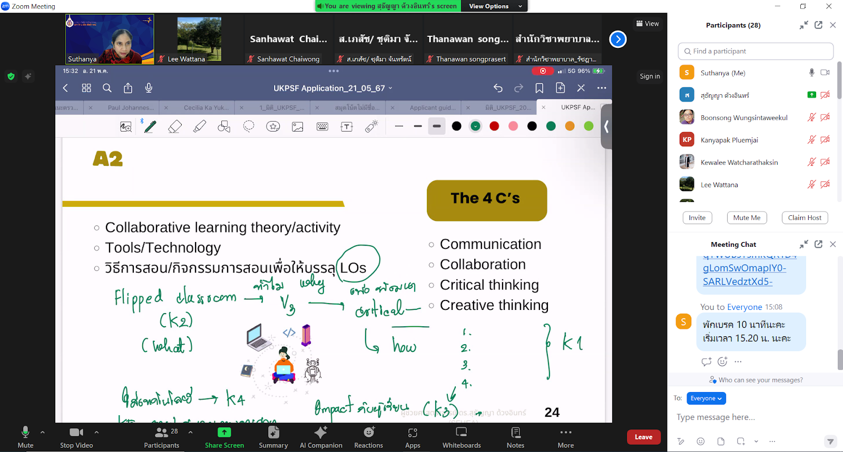Click the search icon in the note app
Screen dimensions: 843x452
point(107,88)
